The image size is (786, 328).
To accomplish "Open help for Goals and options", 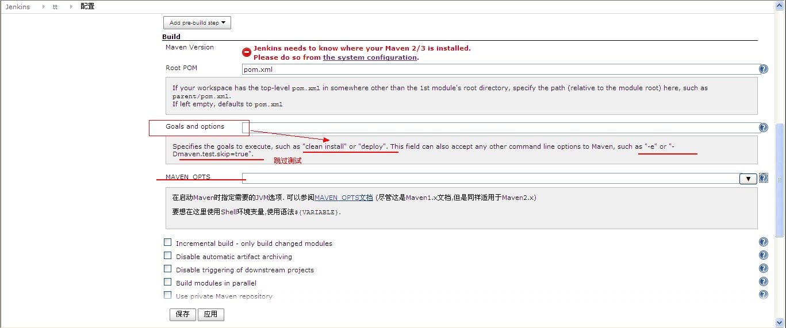I will (764, 128).
